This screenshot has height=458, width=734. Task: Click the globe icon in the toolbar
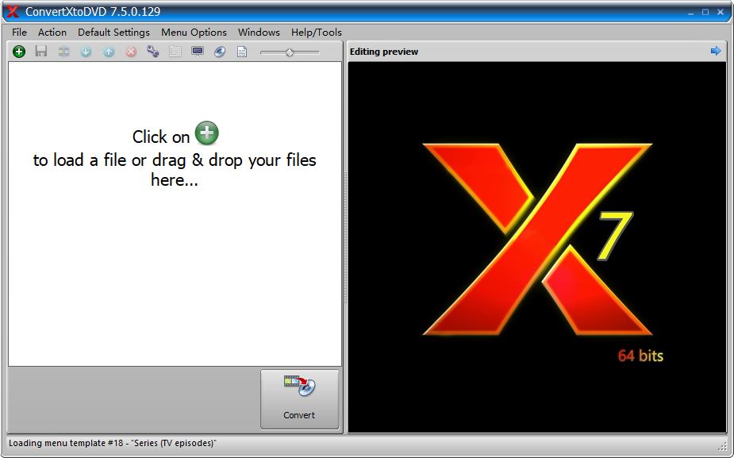pyautogui.click(x=220, y=52)
